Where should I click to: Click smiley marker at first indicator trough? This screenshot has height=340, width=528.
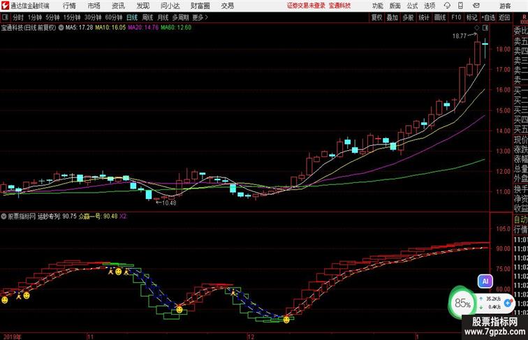click(x=179, y=309)
